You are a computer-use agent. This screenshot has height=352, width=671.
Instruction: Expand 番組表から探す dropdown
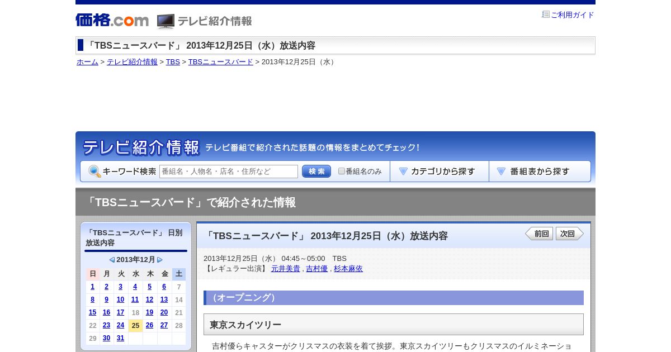pyautogui.click(x=540, y=172)
